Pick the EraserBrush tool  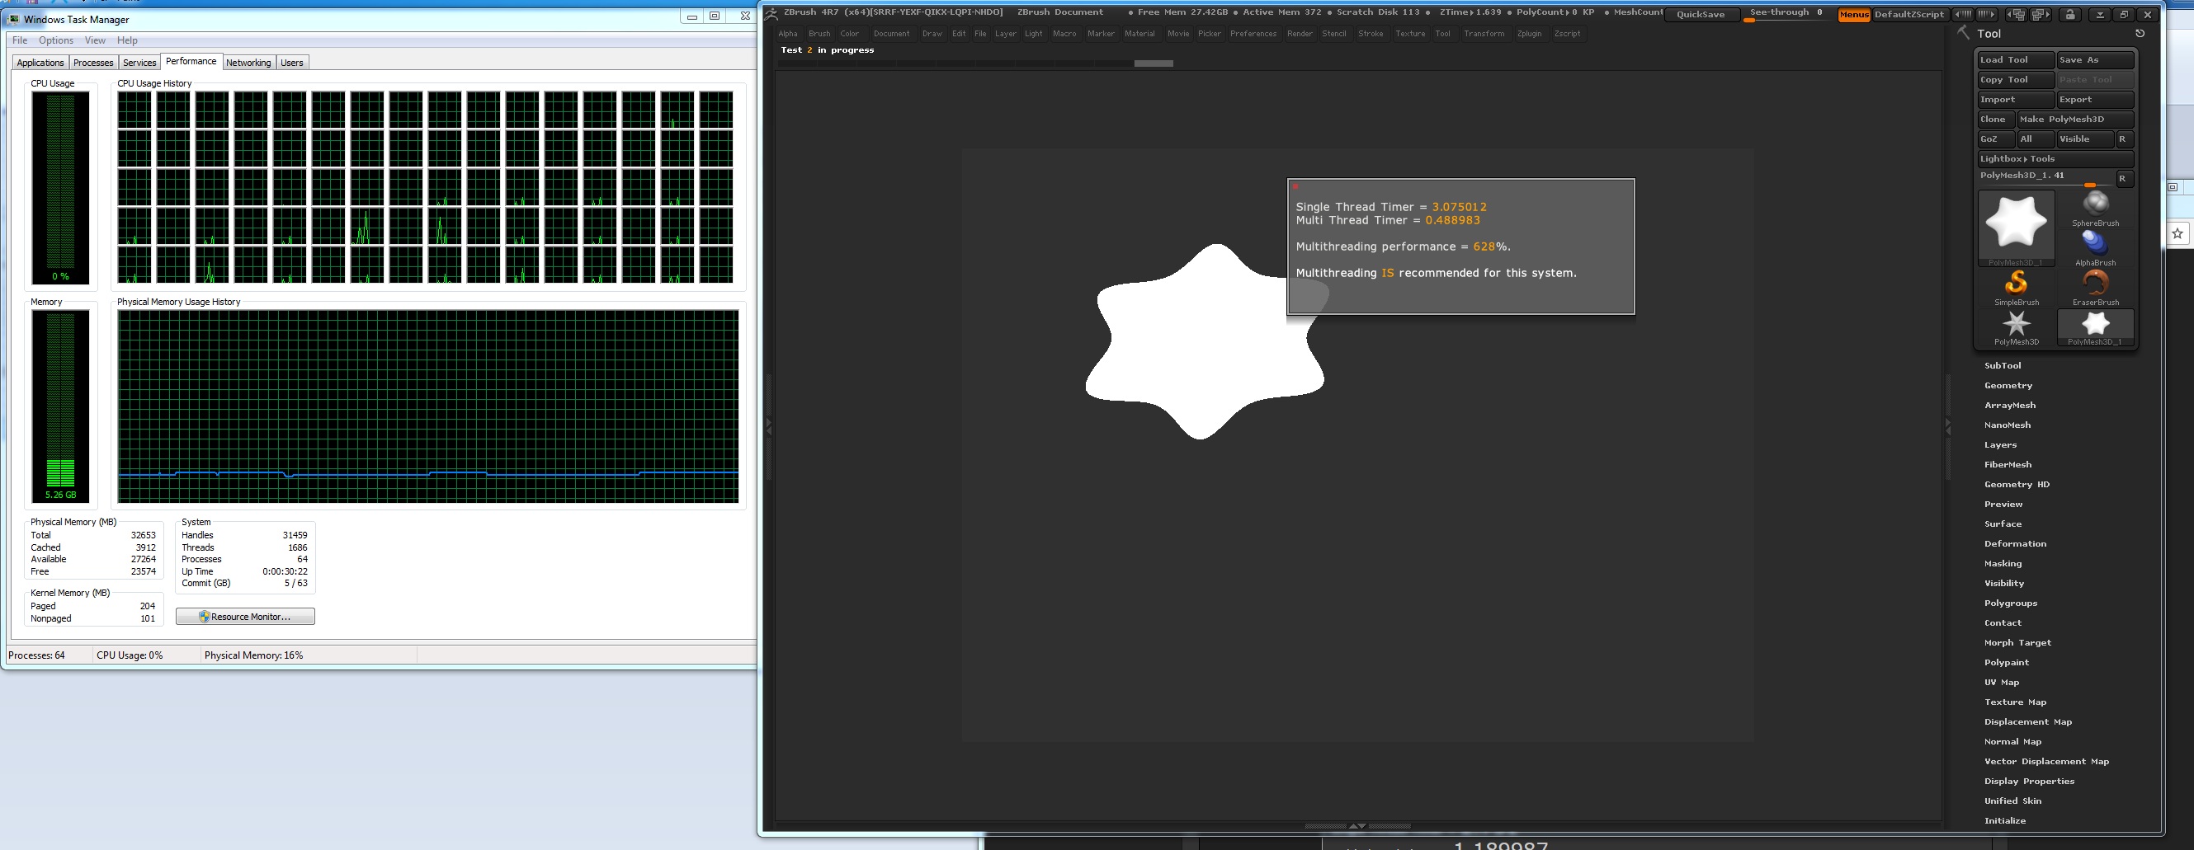[x=2094, y=284]
